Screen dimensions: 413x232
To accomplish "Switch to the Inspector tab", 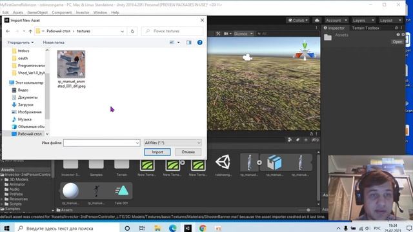I will pos(334,28).
